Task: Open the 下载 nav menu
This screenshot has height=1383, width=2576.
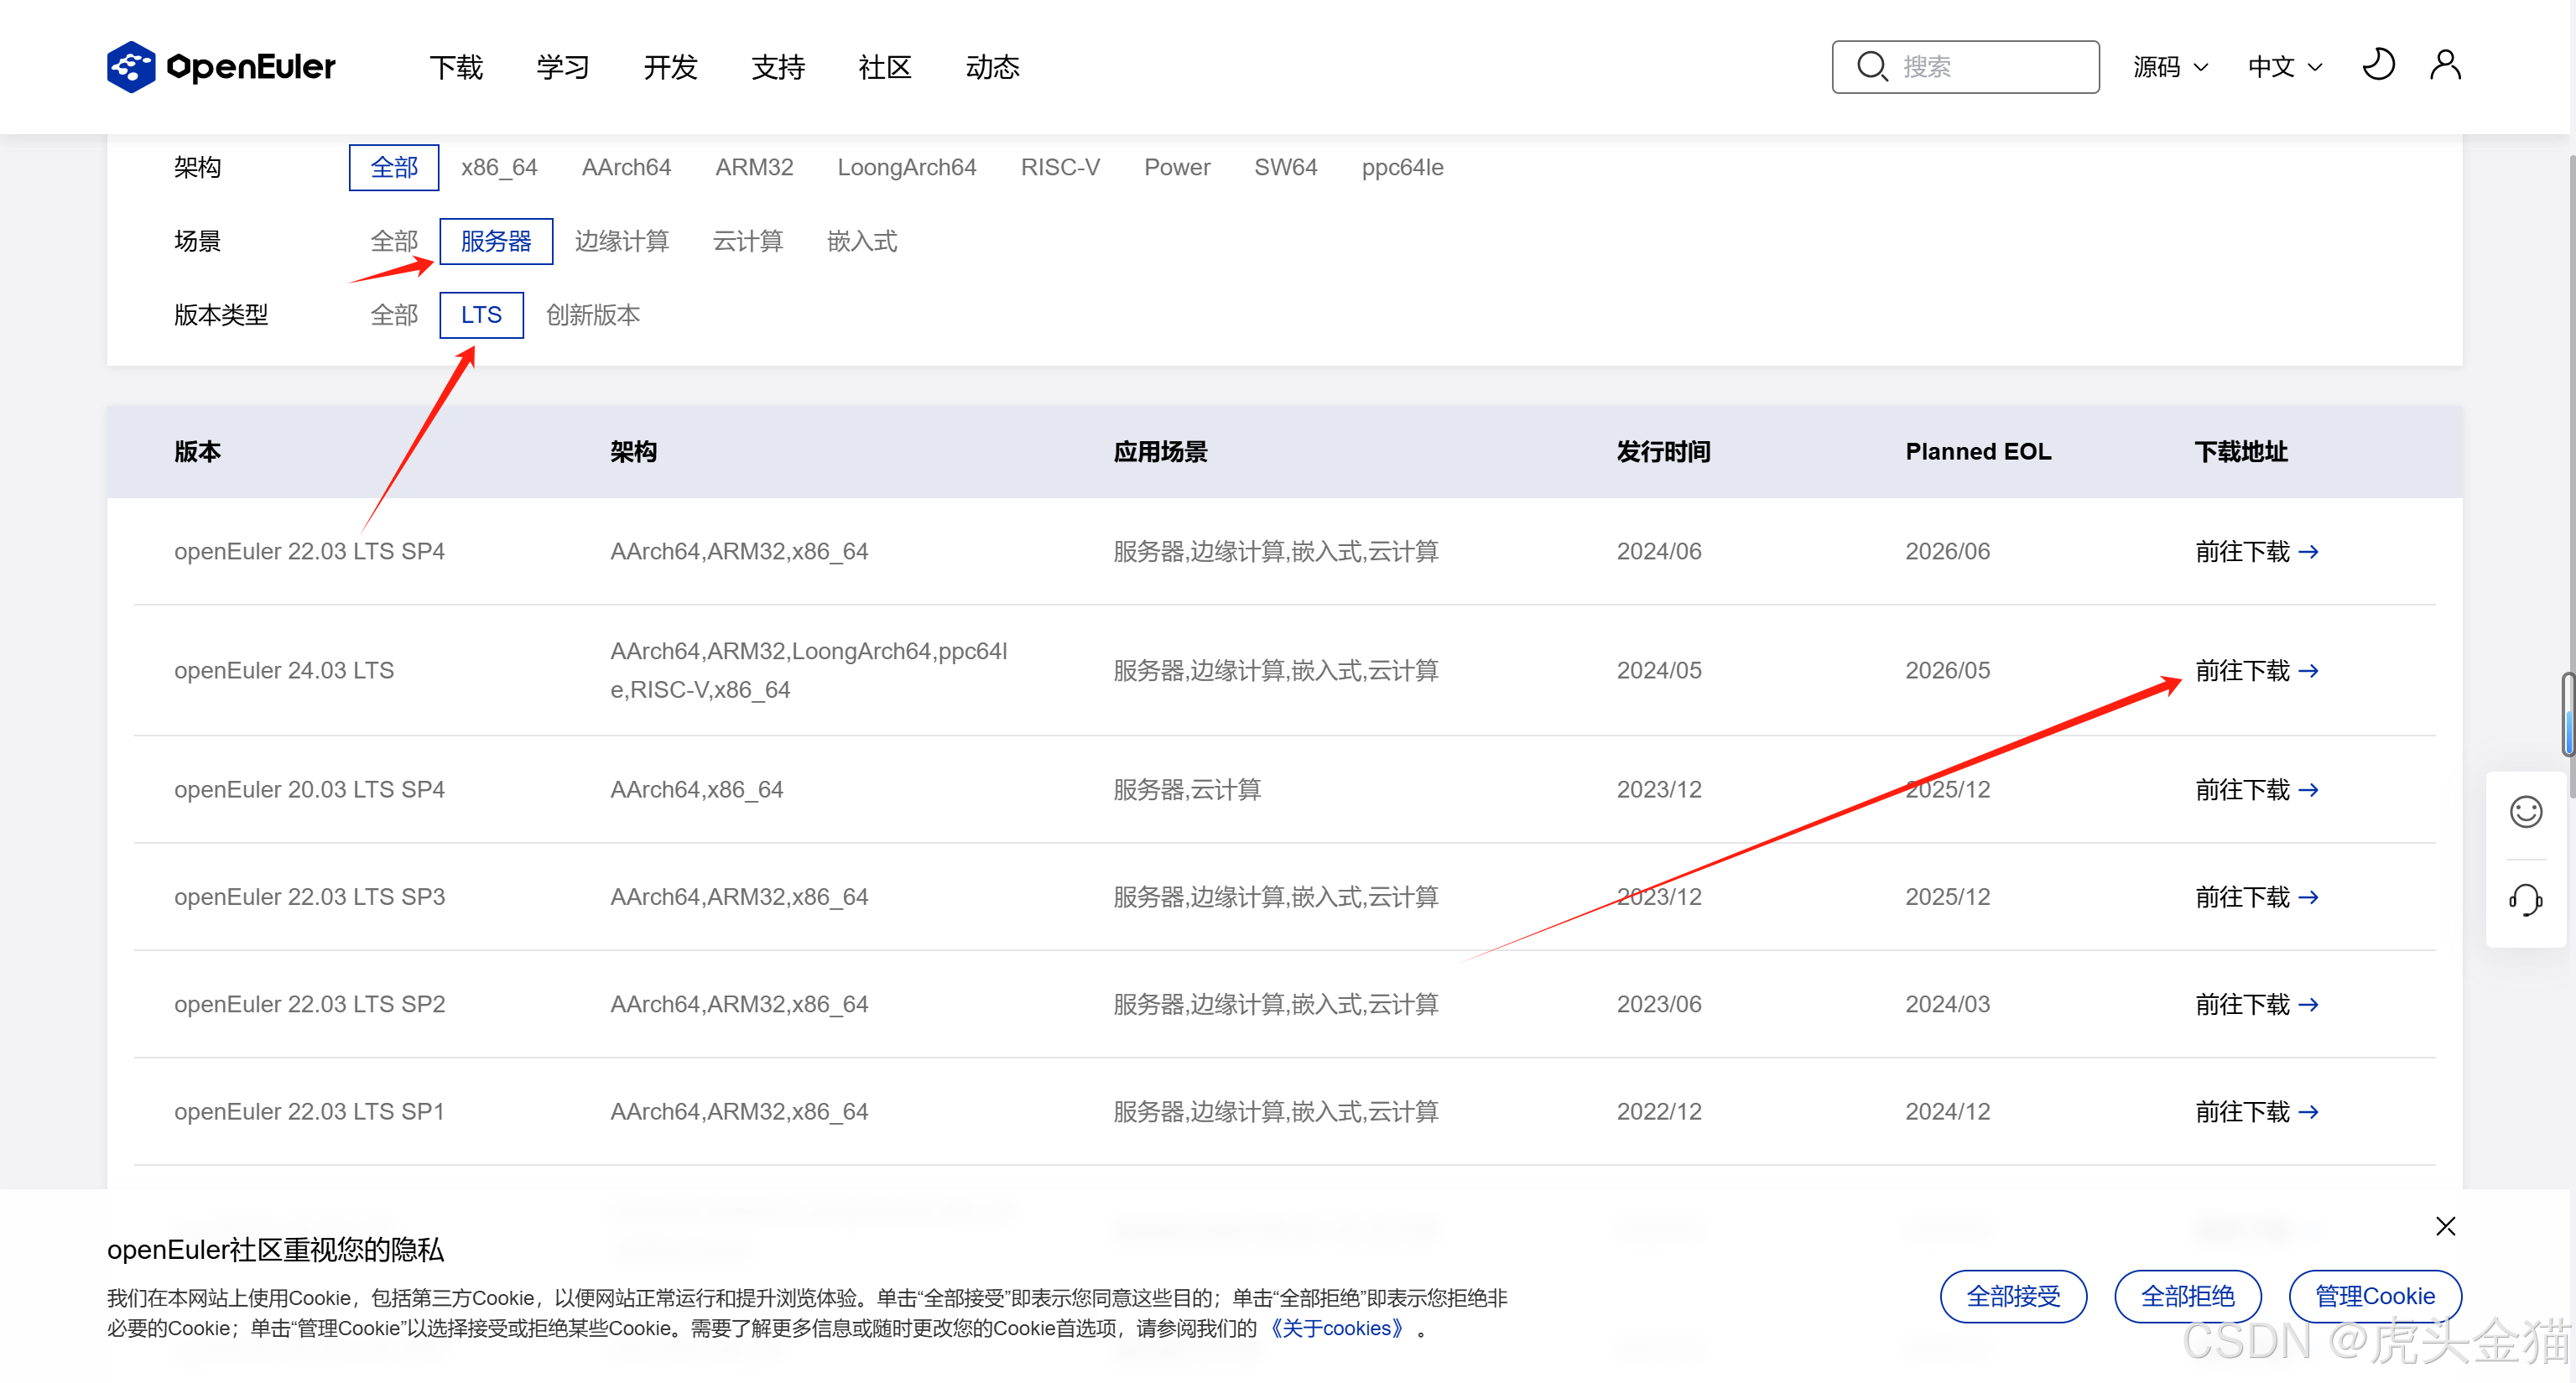Action: (456, 66)
